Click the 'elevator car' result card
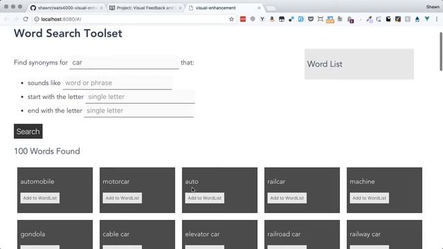The width and height of the screenshot is (443, 249). [x=219, y=234]
